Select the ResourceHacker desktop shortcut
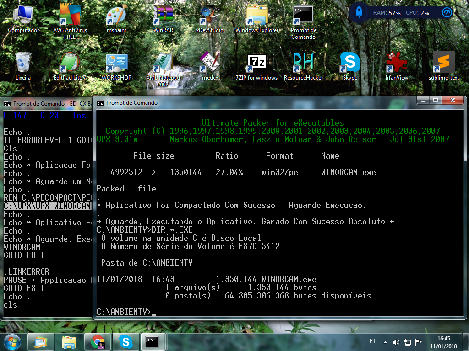Viewport: 469px width, 351px height. pos(303,63)
